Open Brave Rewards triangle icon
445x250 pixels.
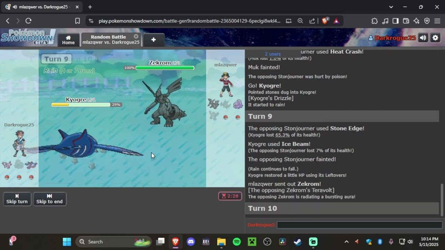click(336, 21)
